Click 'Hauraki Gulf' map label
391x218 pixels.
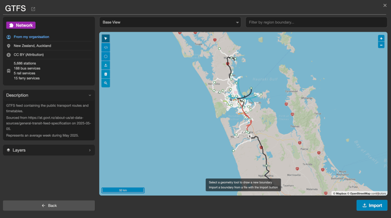click(265, 79)
